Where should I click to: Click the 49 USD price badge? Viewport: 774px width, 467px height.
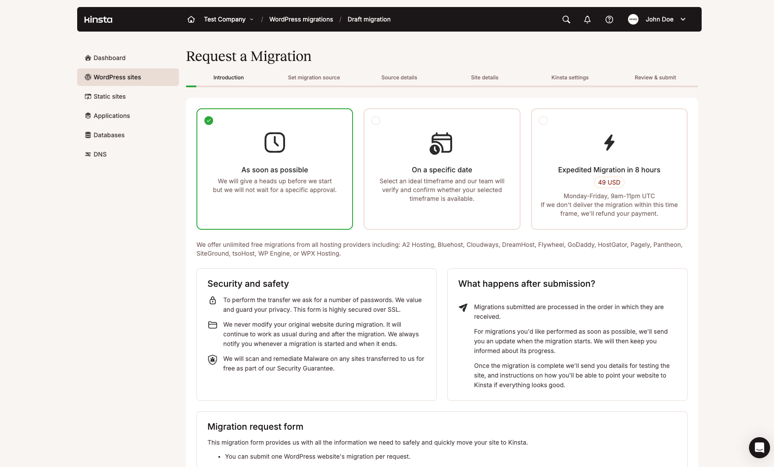[609, 182]
